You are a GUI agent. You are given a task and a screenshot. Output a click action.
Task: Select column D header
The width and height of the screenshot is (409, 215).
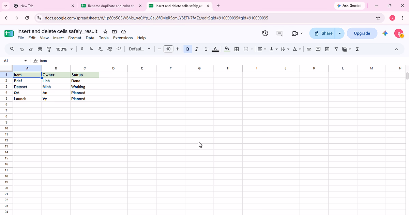[113, 68]
